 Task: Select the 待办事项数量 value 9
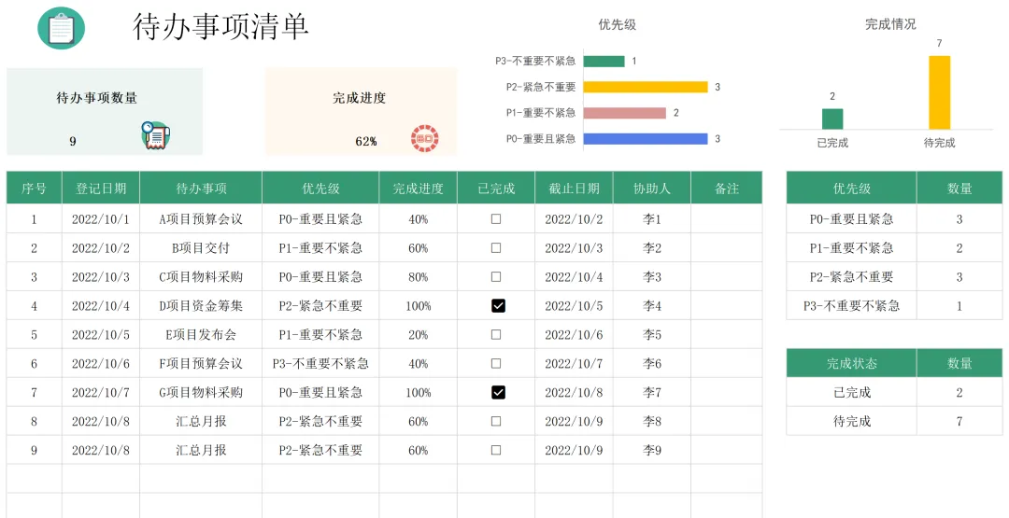click(73, 141)
